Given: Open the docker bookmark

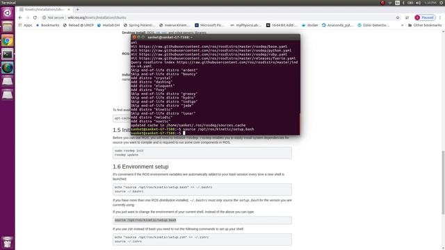Looking at the screenshot, I should [x=310, y=25].
